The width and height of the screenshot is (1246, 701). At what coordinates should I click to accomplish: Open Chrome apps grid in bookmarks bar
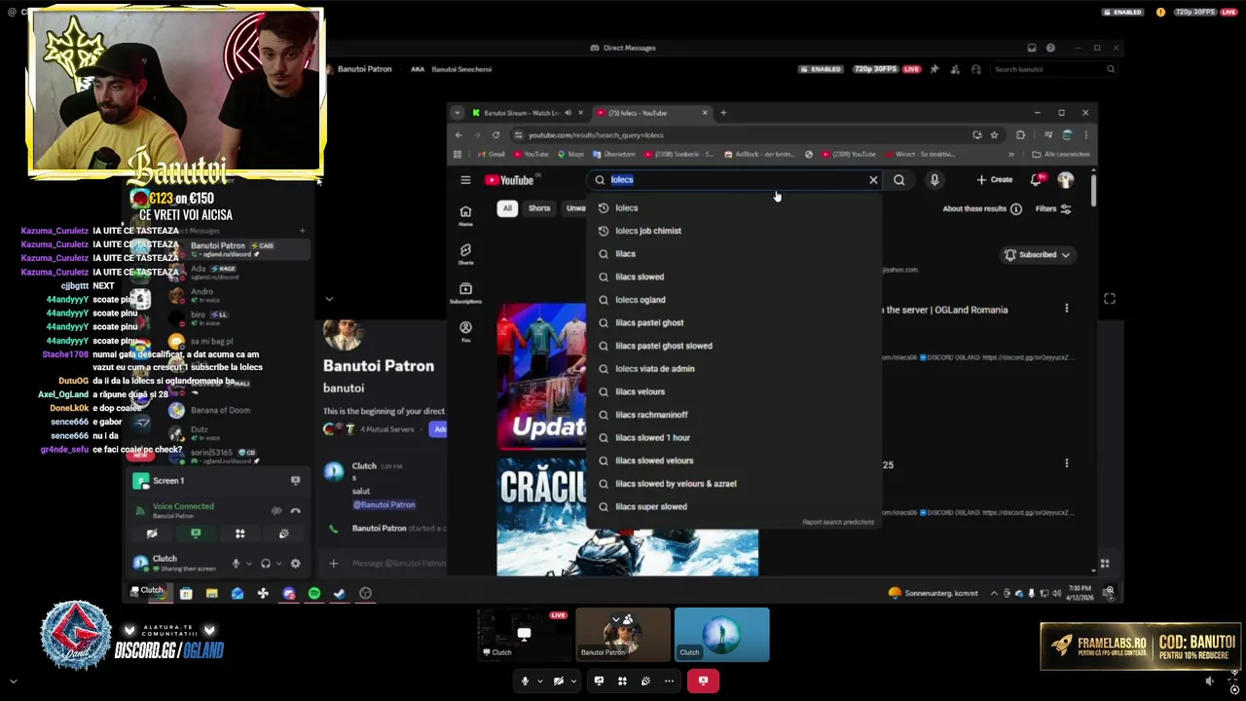click(x=458, y=154)
